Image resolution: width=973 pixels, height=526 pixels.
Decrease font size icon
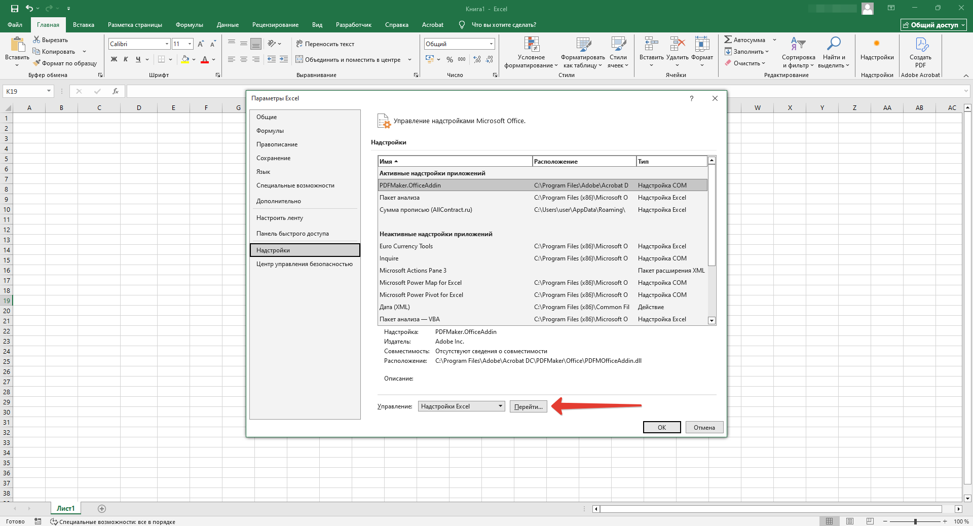pos(213,44)
